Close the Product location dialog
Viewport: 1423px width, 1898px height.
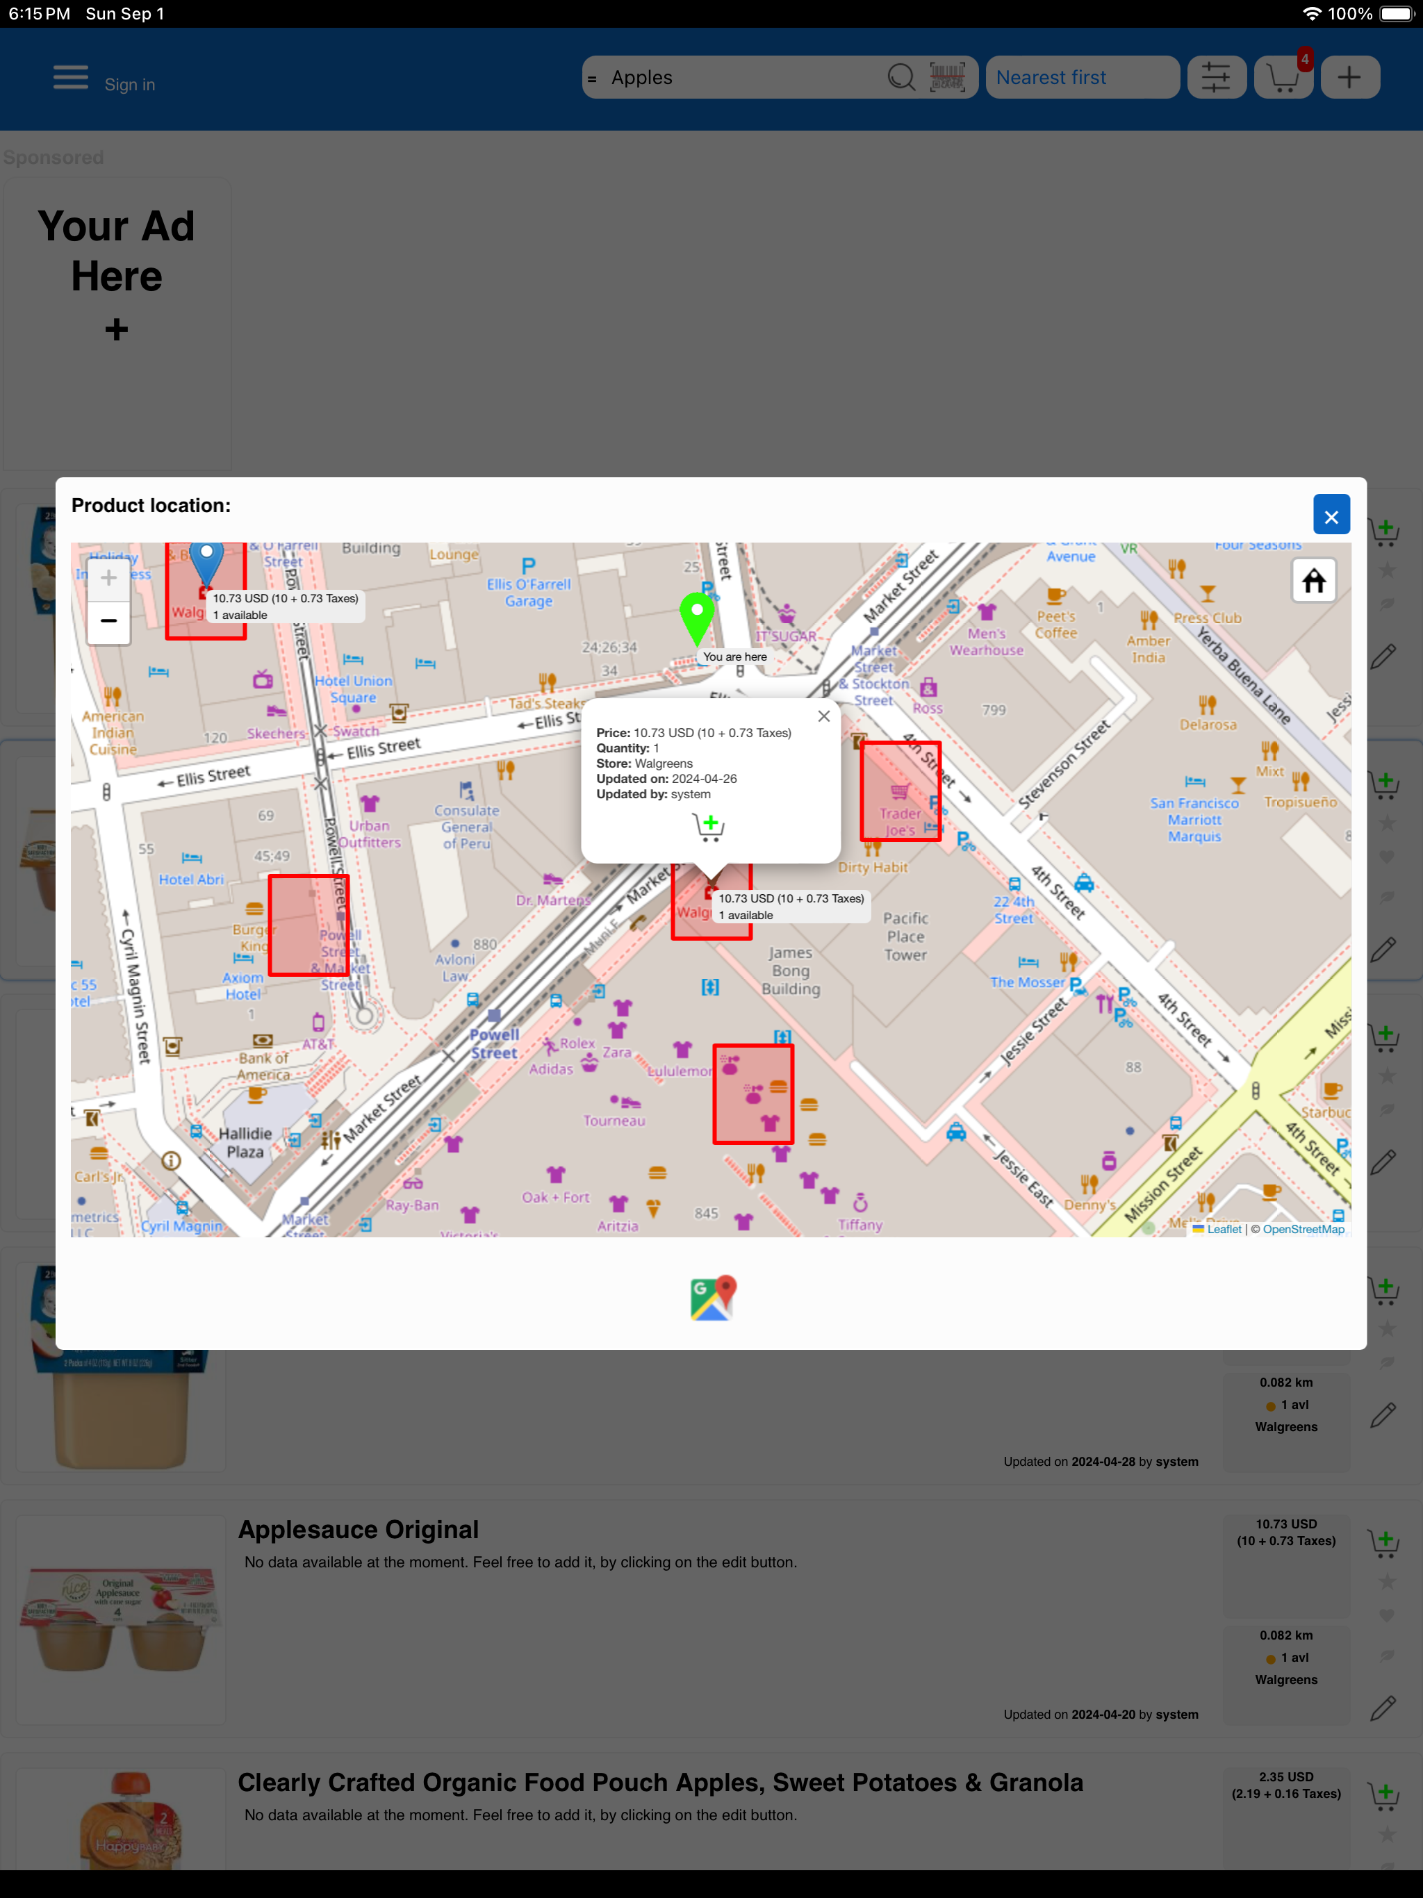coord(1331,515)
